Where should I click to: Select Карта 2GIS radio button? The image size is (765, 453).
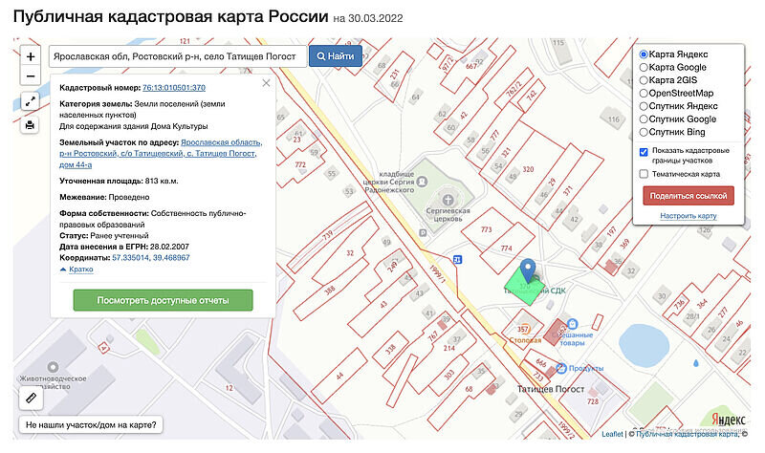click(x=644, y=80)
